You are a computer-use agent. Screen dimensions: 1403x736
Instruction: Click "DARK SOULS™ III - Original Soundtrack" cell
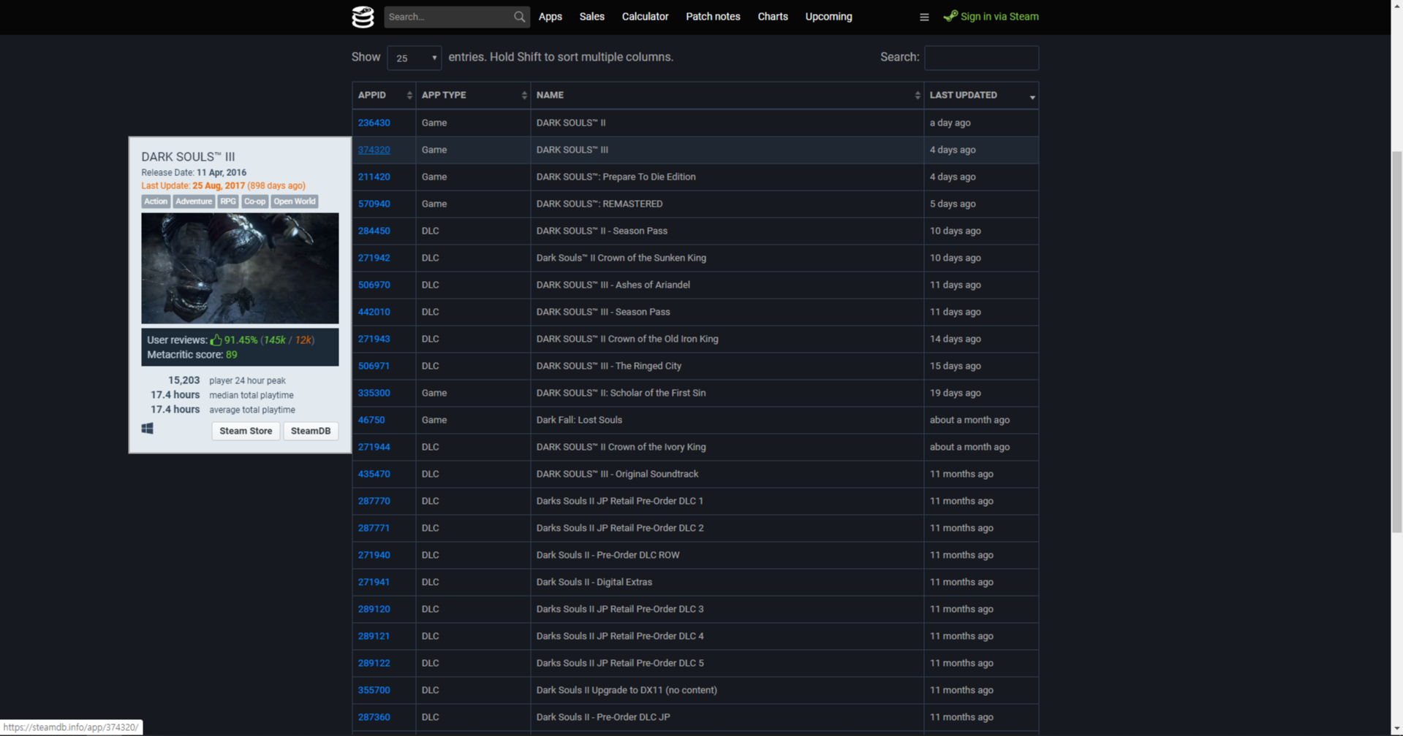point(727,474)
